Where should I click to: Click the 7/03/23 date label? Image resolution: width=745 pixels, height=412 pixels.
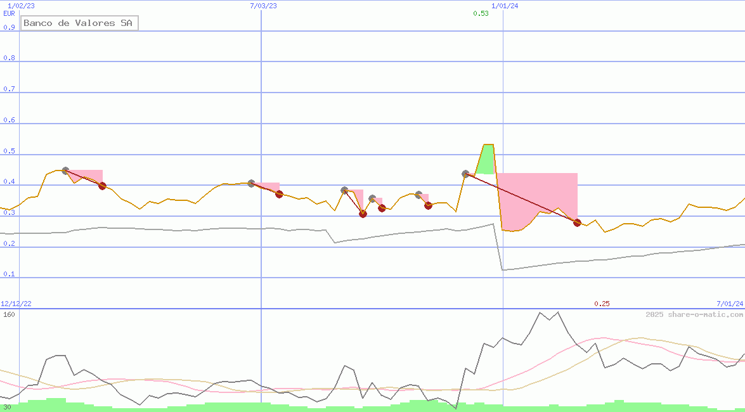point(263,6)
